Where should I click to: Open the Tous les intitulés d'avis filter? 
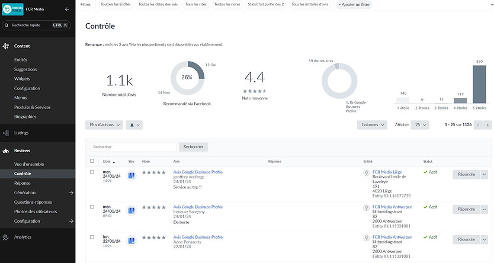point(310,4)
